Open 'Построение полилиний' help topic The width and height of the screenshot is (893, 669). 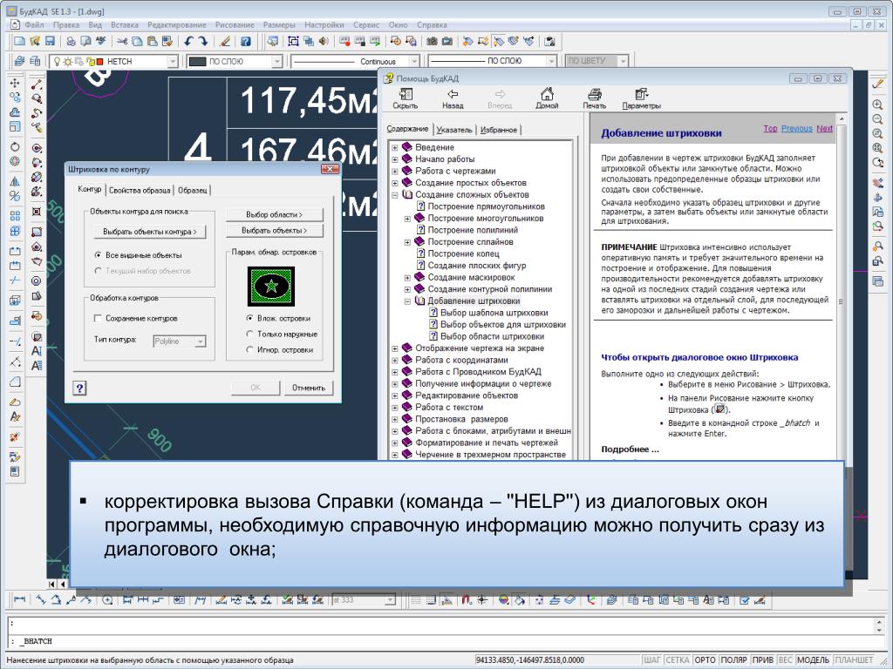(x=473, y=230)
